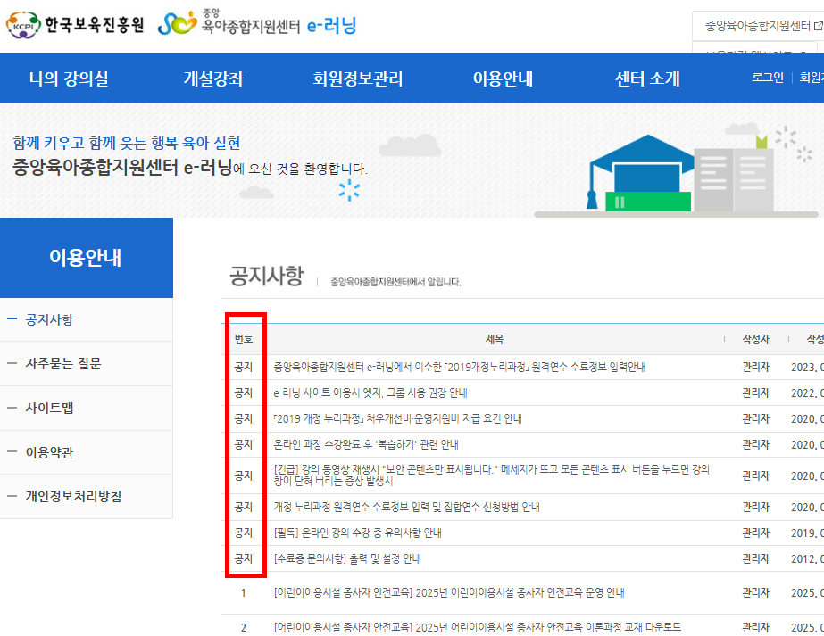The height and width of the screenshot is (636, 824).
Task: Select the 센터 소개 menu item
Action: (646, 78)
